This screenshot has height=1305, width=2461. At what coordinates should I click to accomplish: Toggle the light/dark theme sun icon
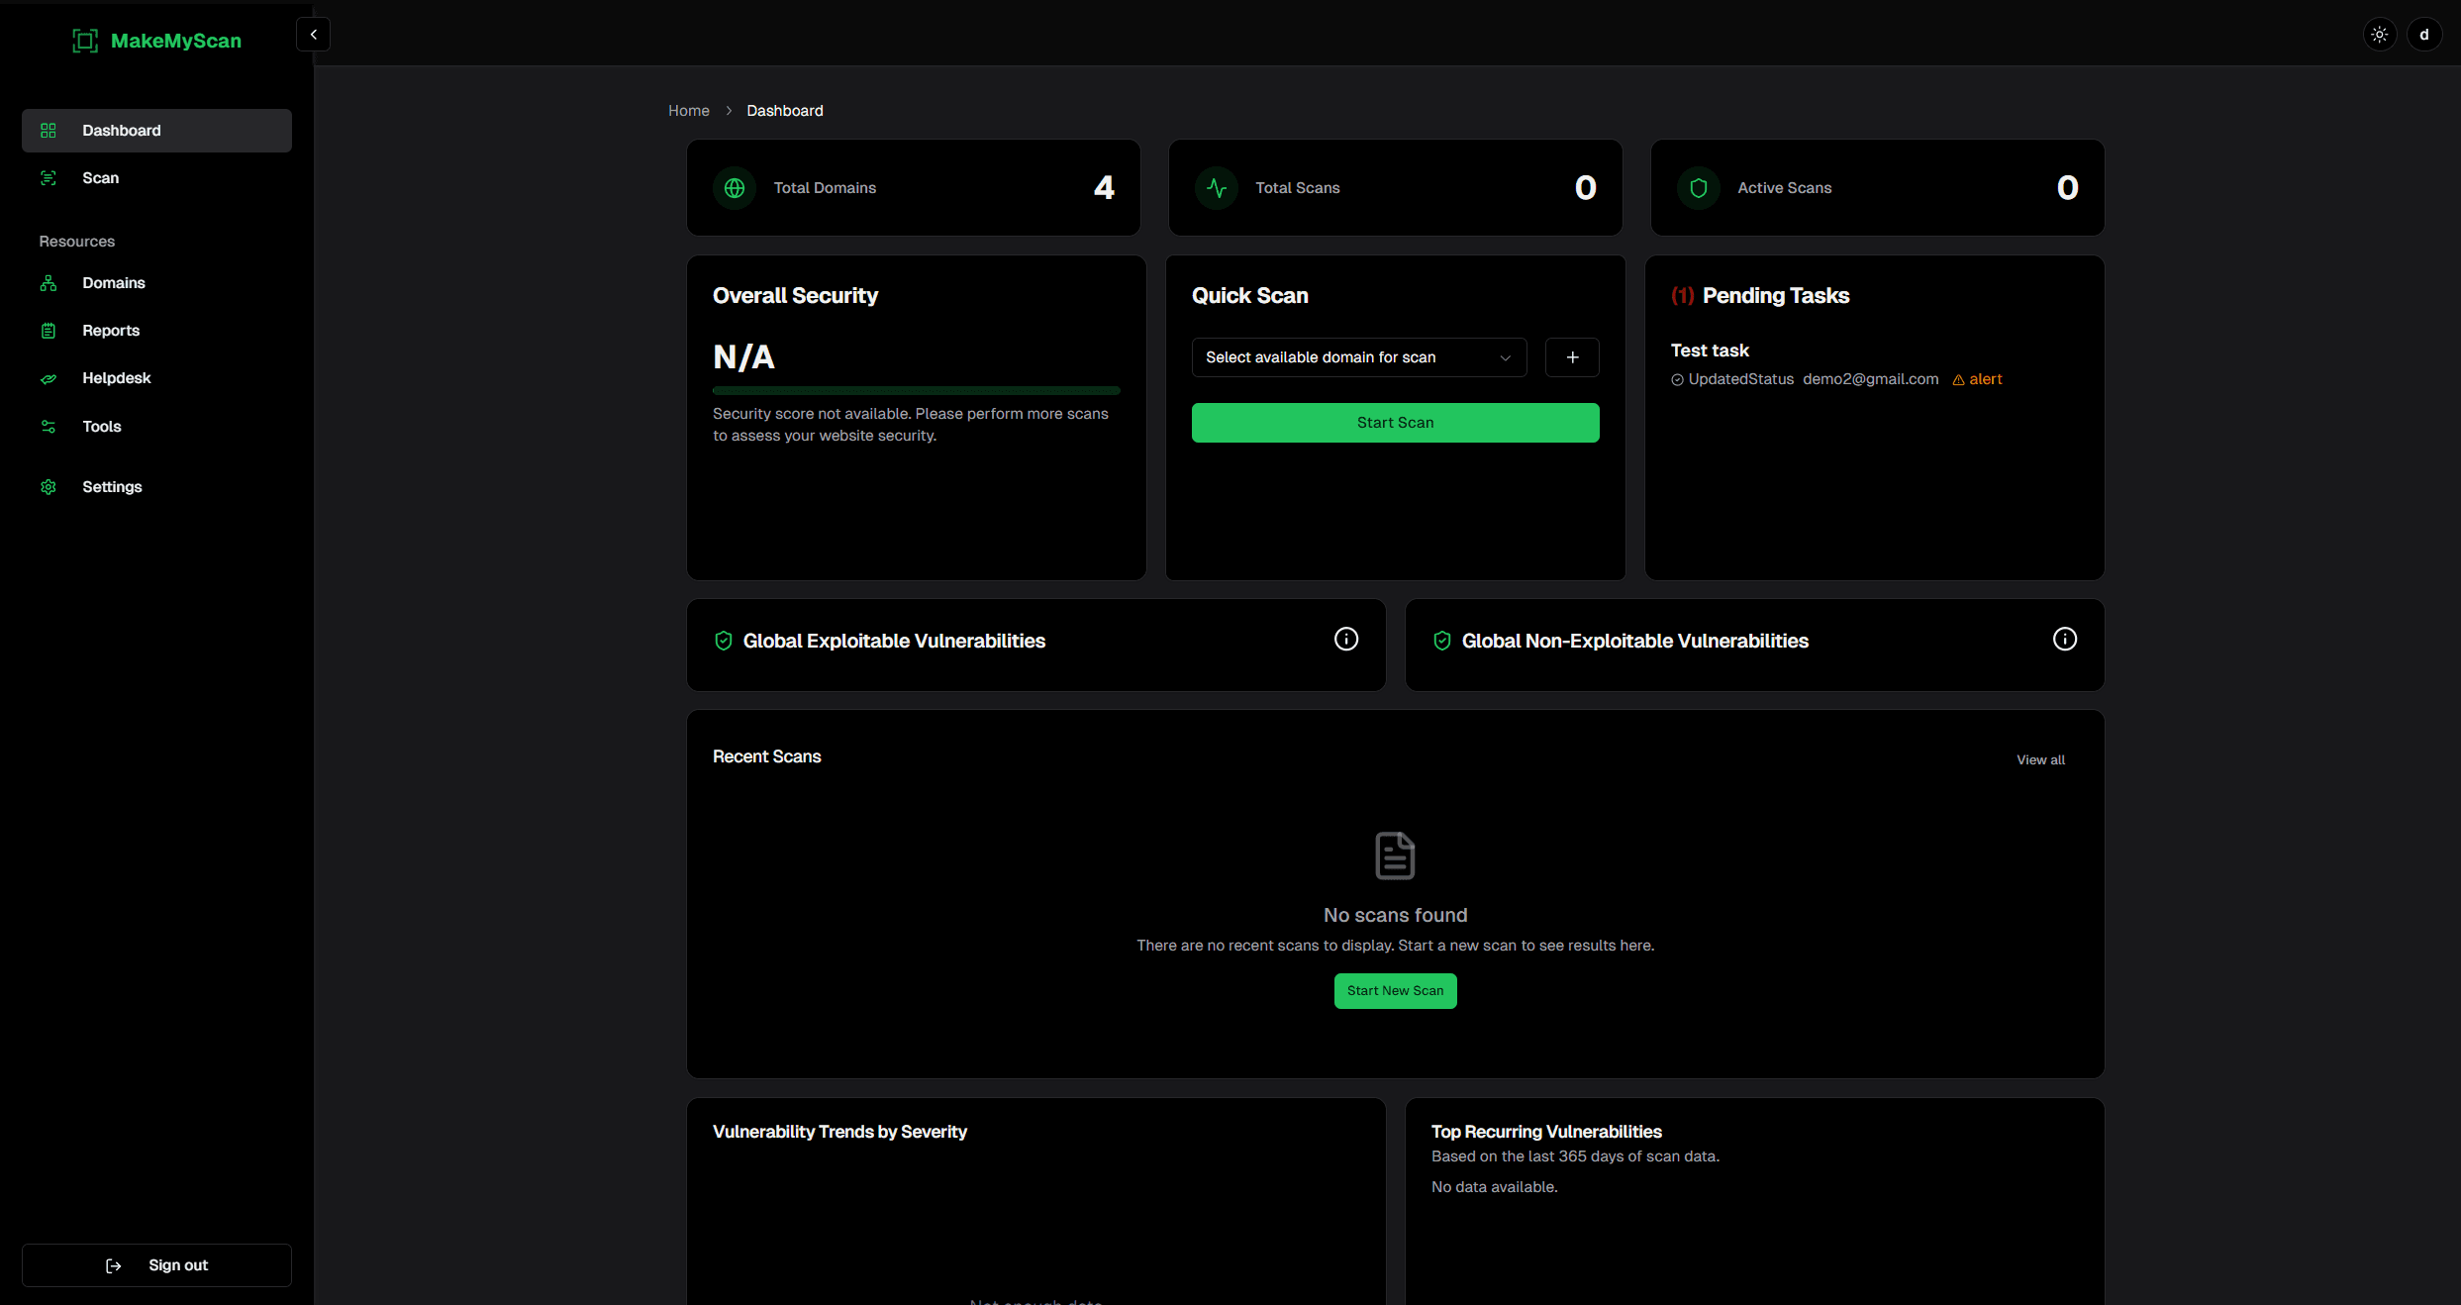(x=2379, y=35)
